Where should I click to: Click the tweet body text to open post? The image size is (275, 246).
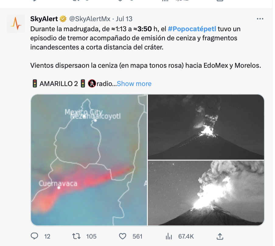(x=146, y=47)
